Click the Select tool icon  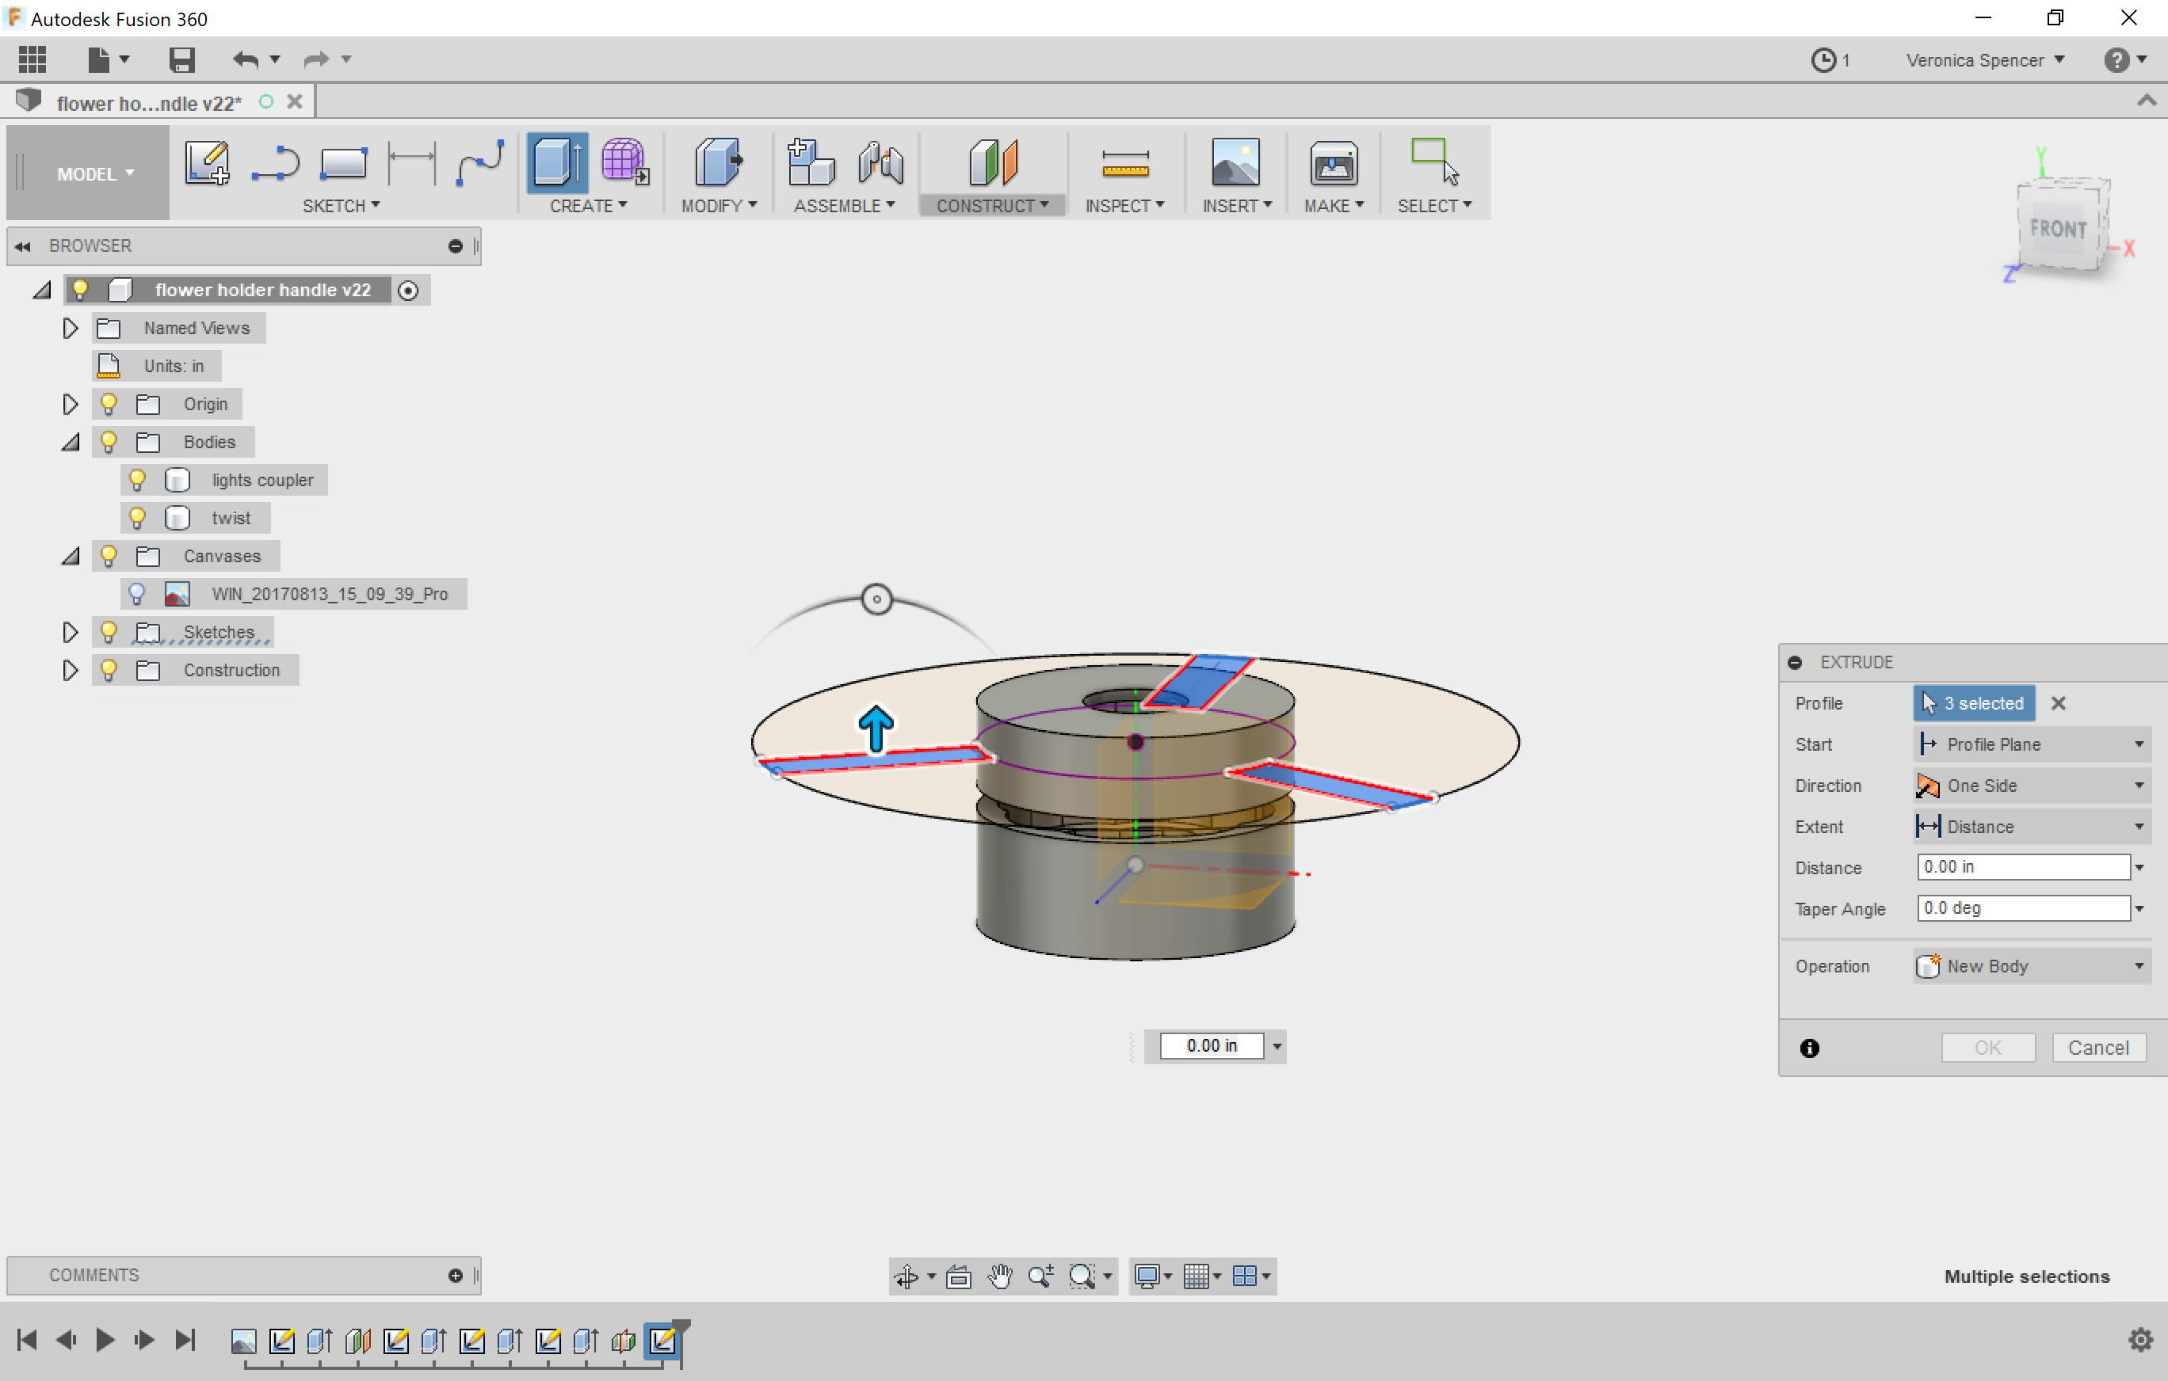[x=1434, y=161]
